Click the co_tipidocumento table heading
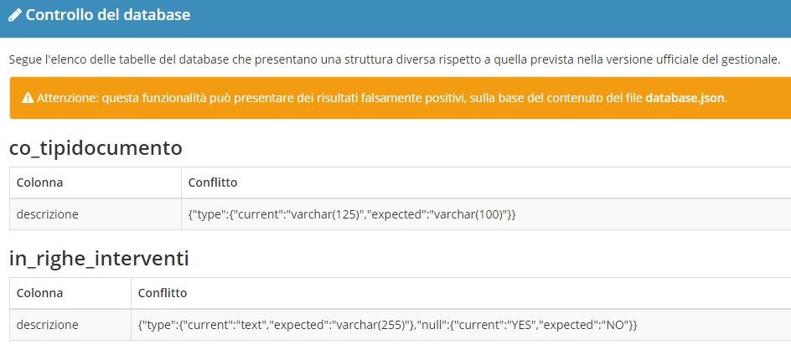This screenshot has height=360, width=791. pos(96,148)
